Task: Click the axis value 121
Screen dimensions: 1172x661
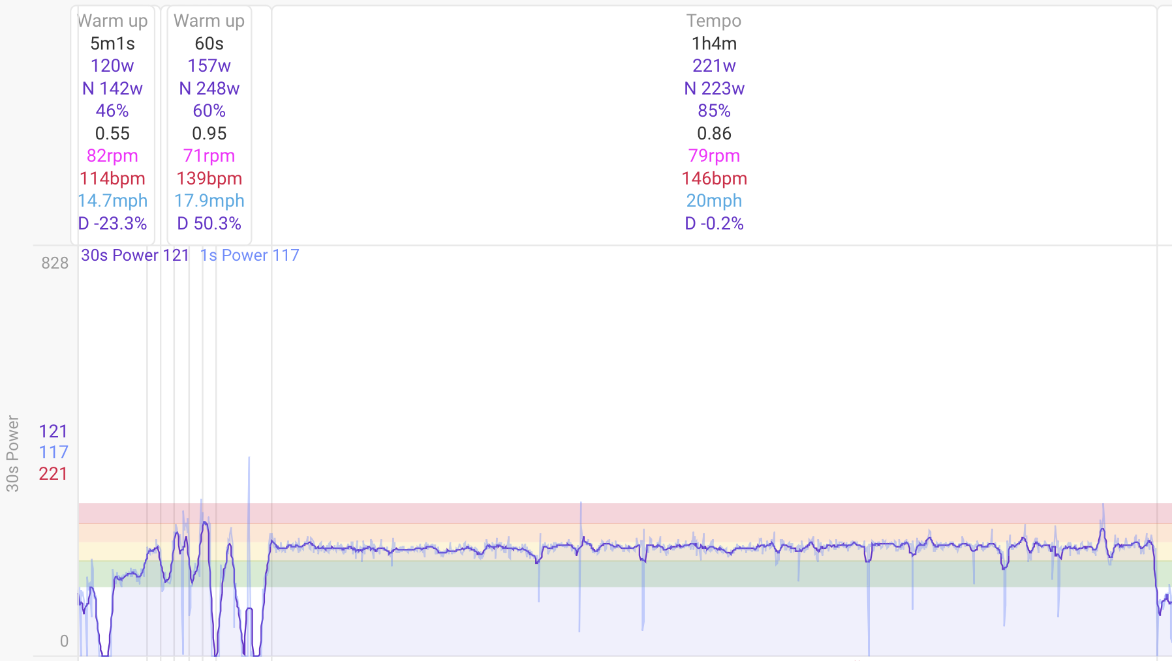Action: point(53,432)
